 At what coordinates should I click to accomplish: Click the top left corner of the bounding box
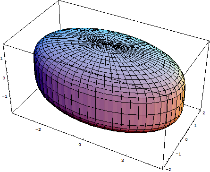[x=3, y=44]
